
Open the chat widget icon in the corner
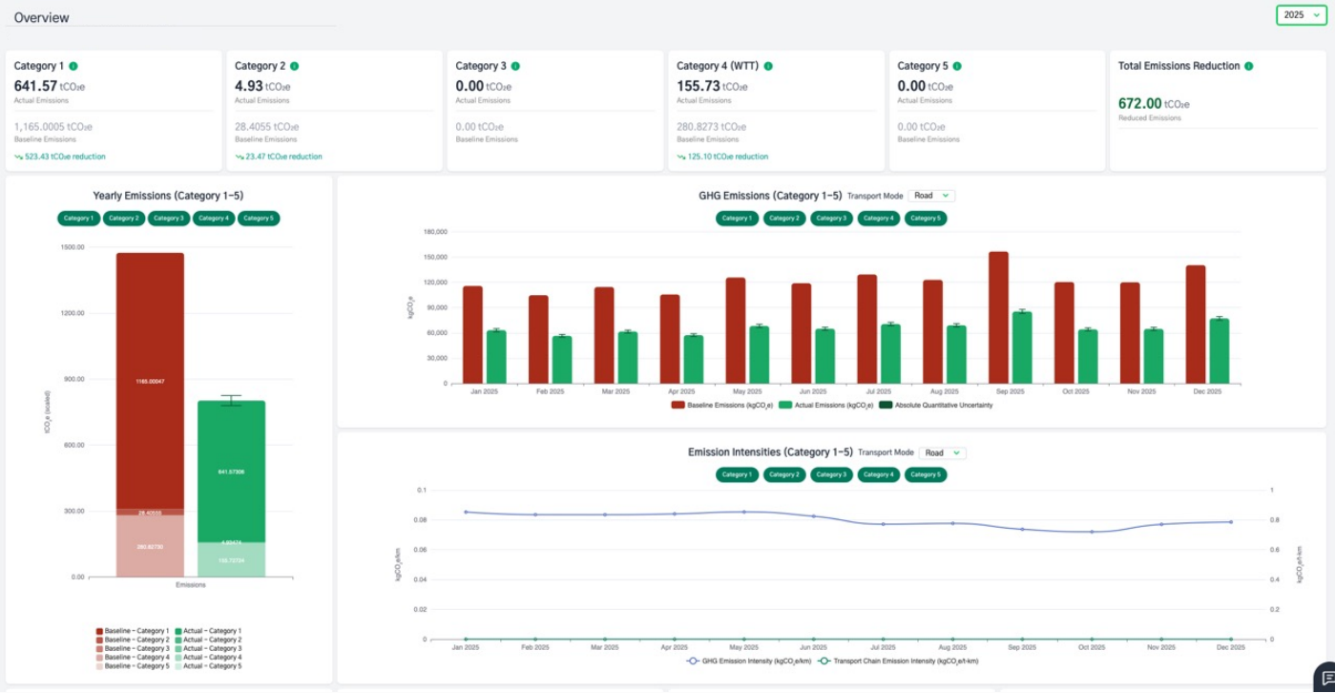(1325, 679)
